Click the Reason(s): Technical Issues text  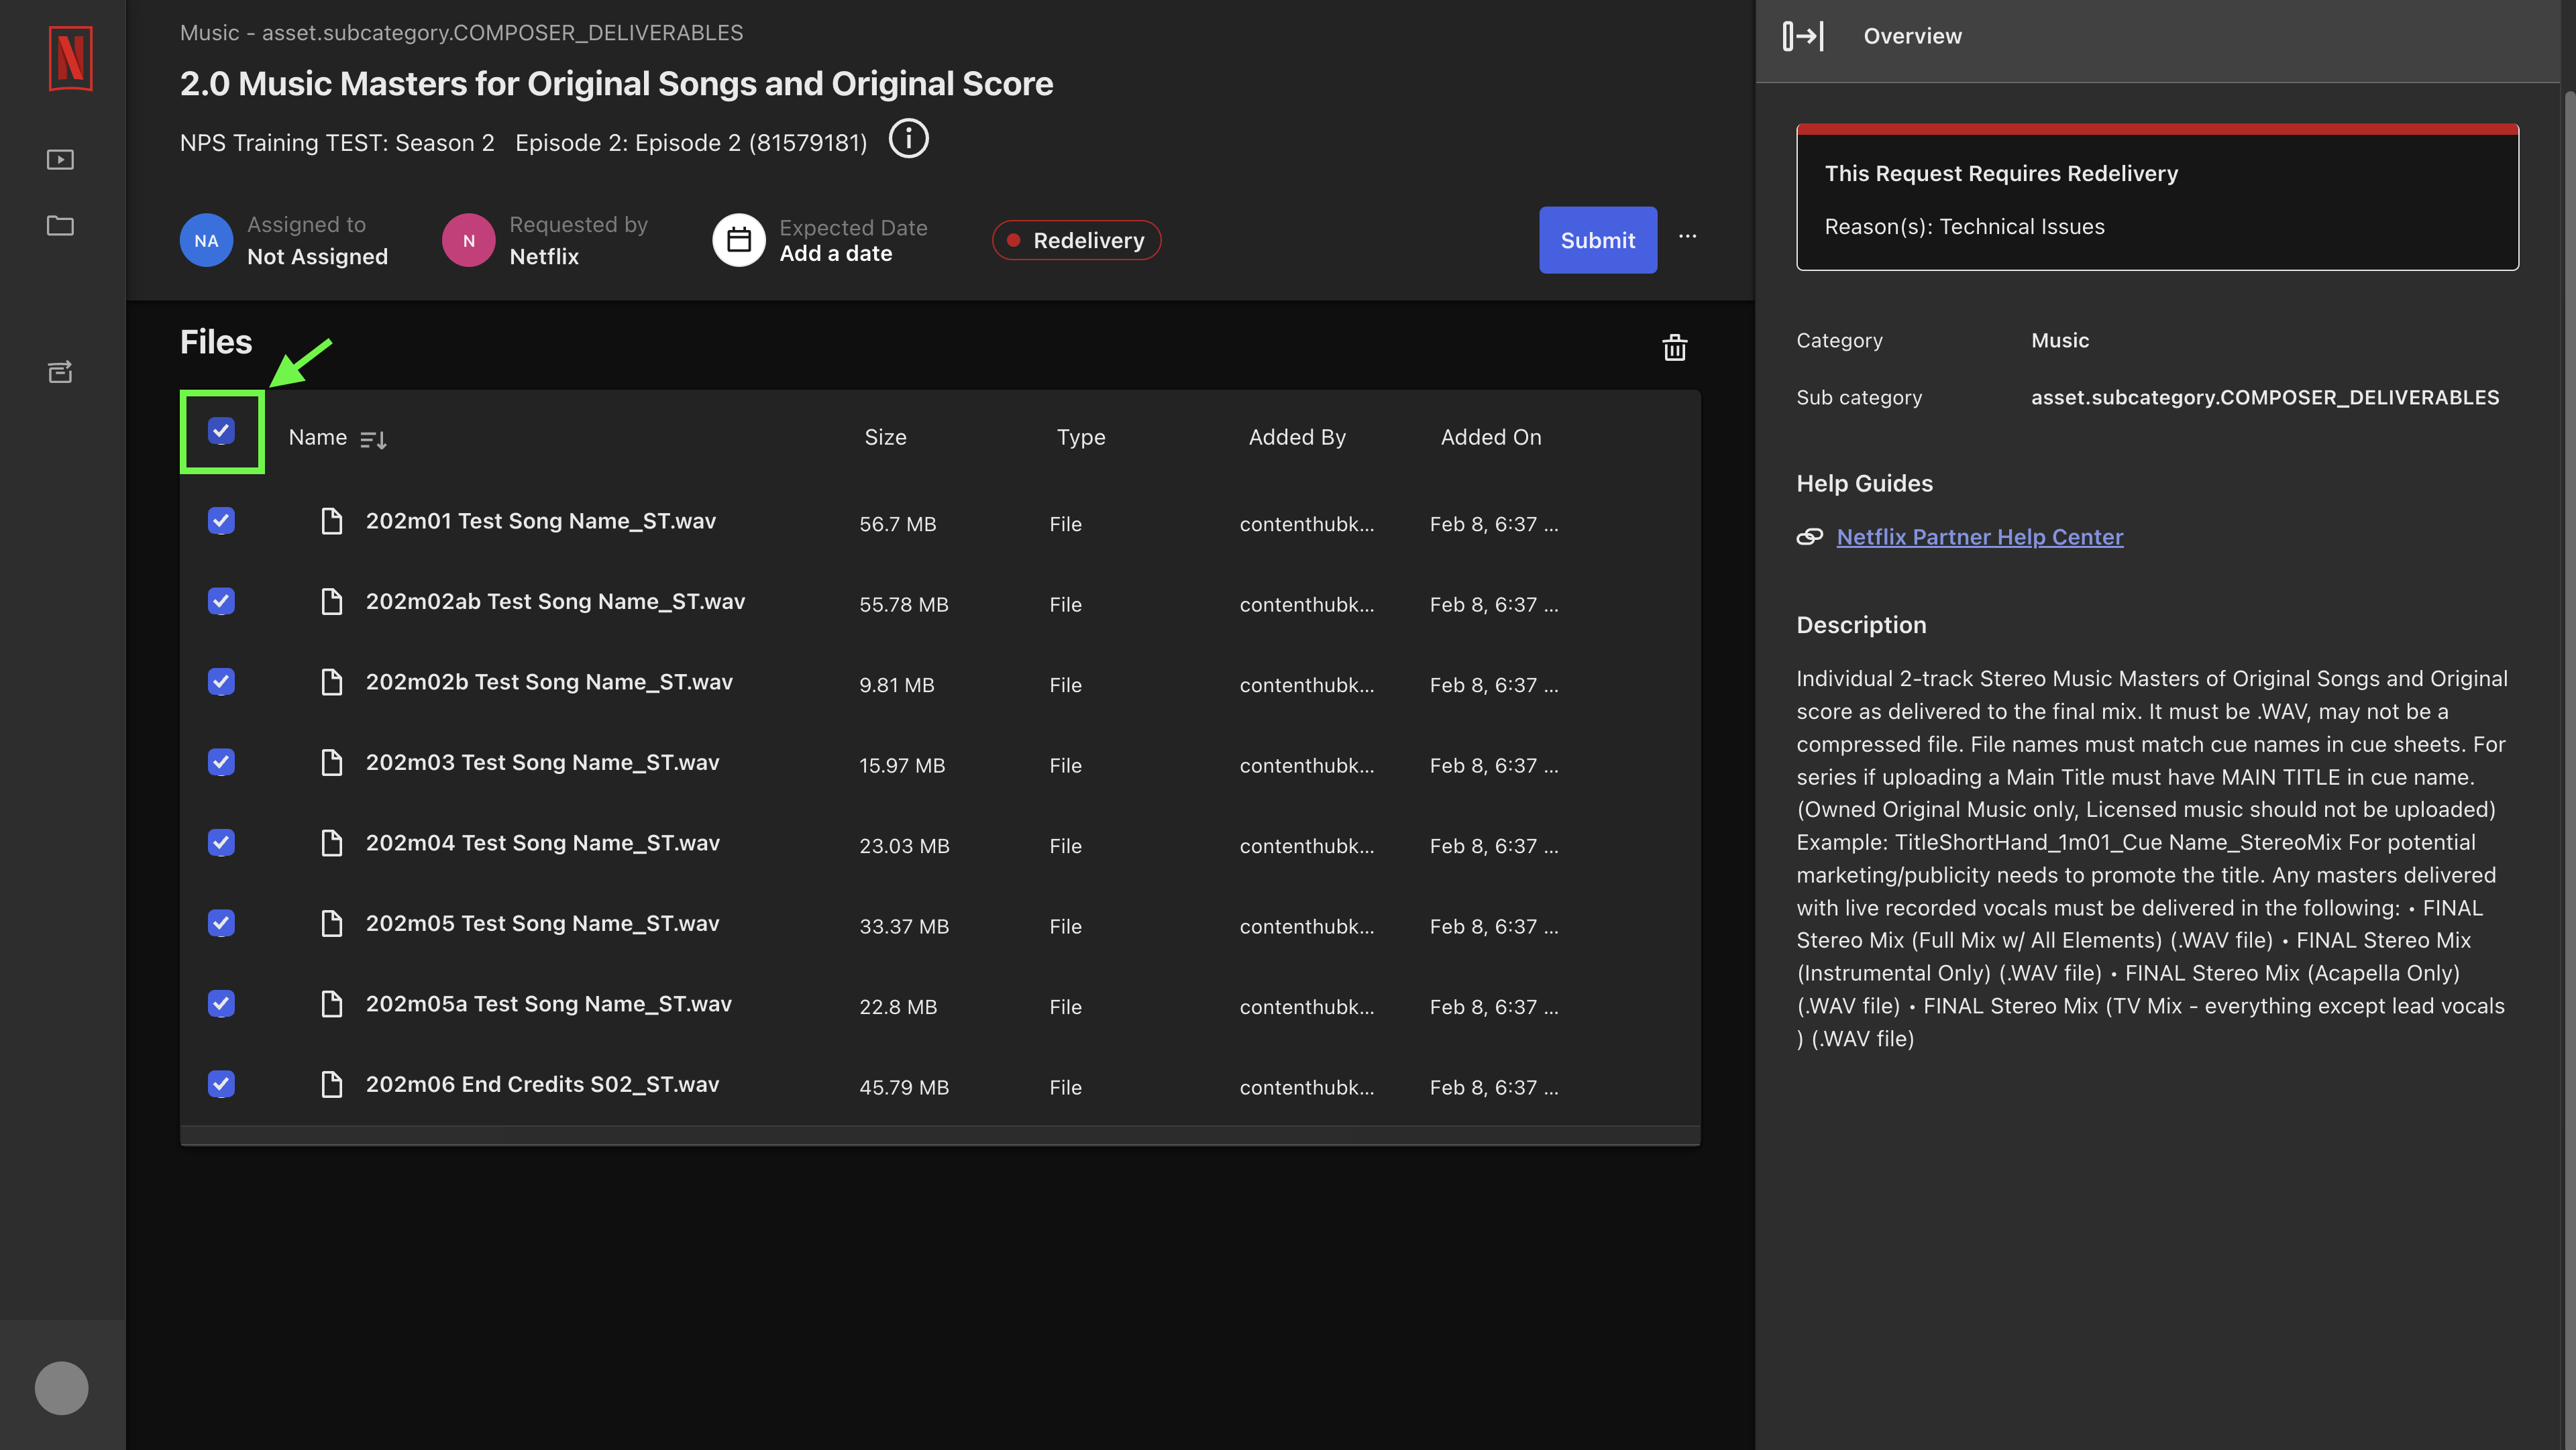click(1964, 227)
